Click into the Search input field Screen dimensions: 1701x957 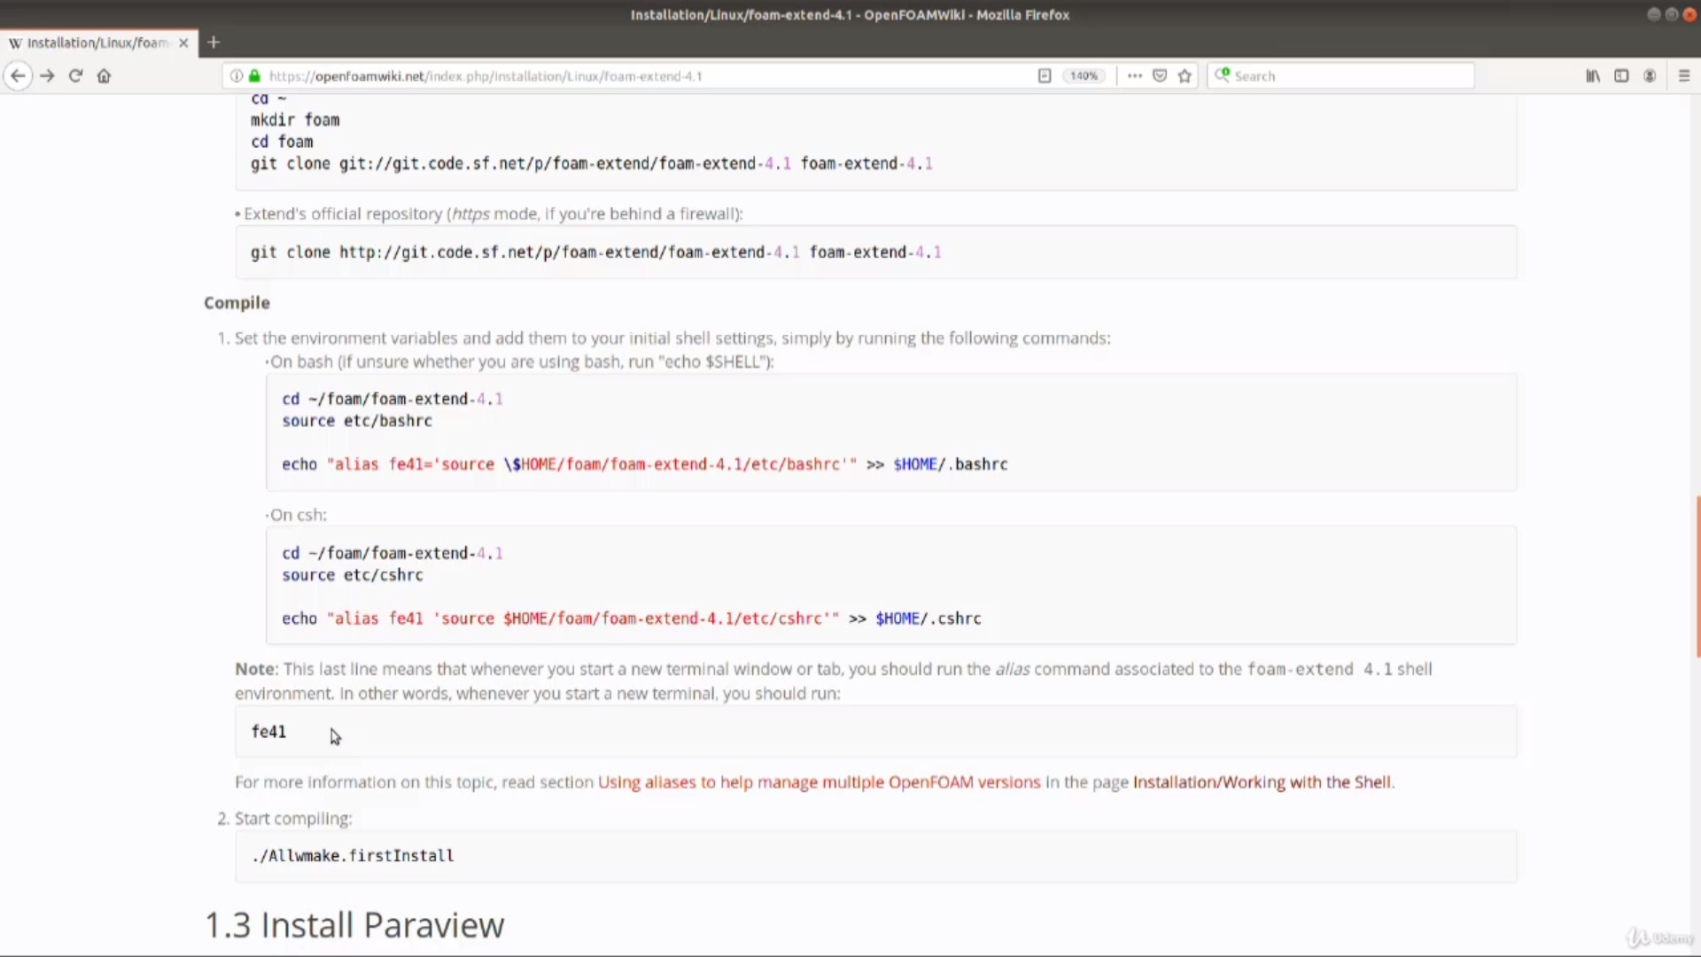(x=1347, y=76)
